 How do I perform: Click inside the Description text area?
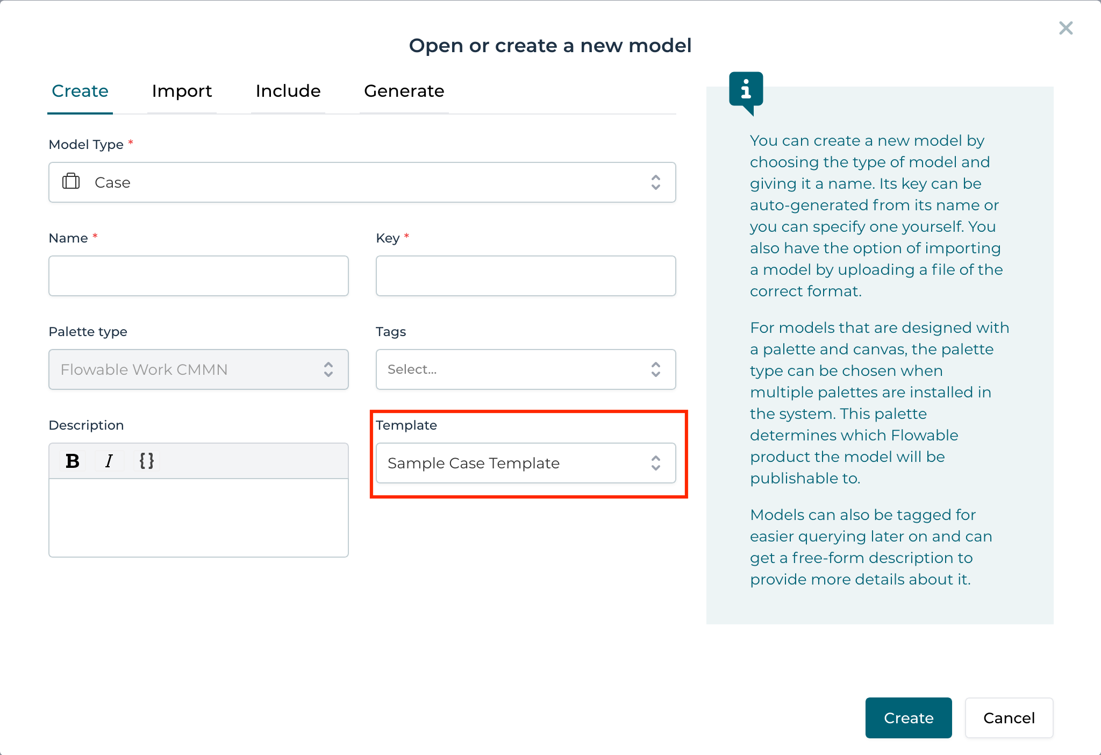(198, 517)
